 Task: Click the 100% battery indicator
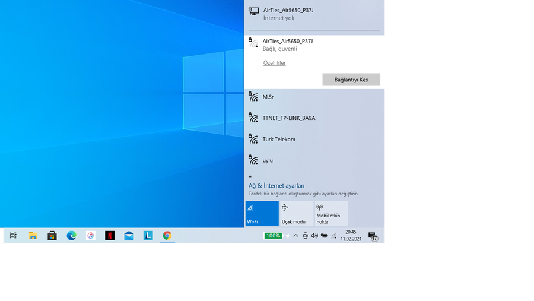pos(273,236)
